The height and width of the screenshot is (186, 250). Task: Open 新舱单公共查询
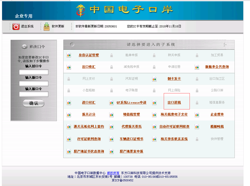coord(217,67)
